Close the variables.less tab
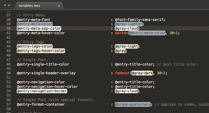 point(59,6)
